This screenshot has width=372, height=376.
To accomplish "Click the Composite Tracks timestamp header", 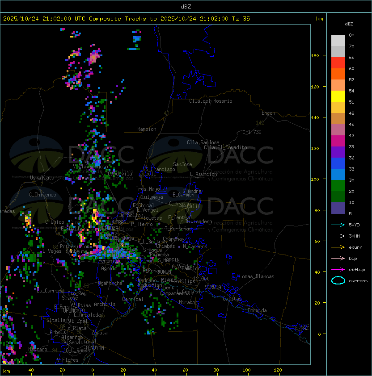I will 127,19.
